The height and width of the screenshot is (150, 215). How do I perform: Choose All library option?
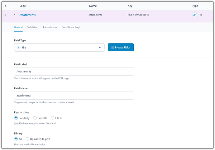click(x=16, y=139)
